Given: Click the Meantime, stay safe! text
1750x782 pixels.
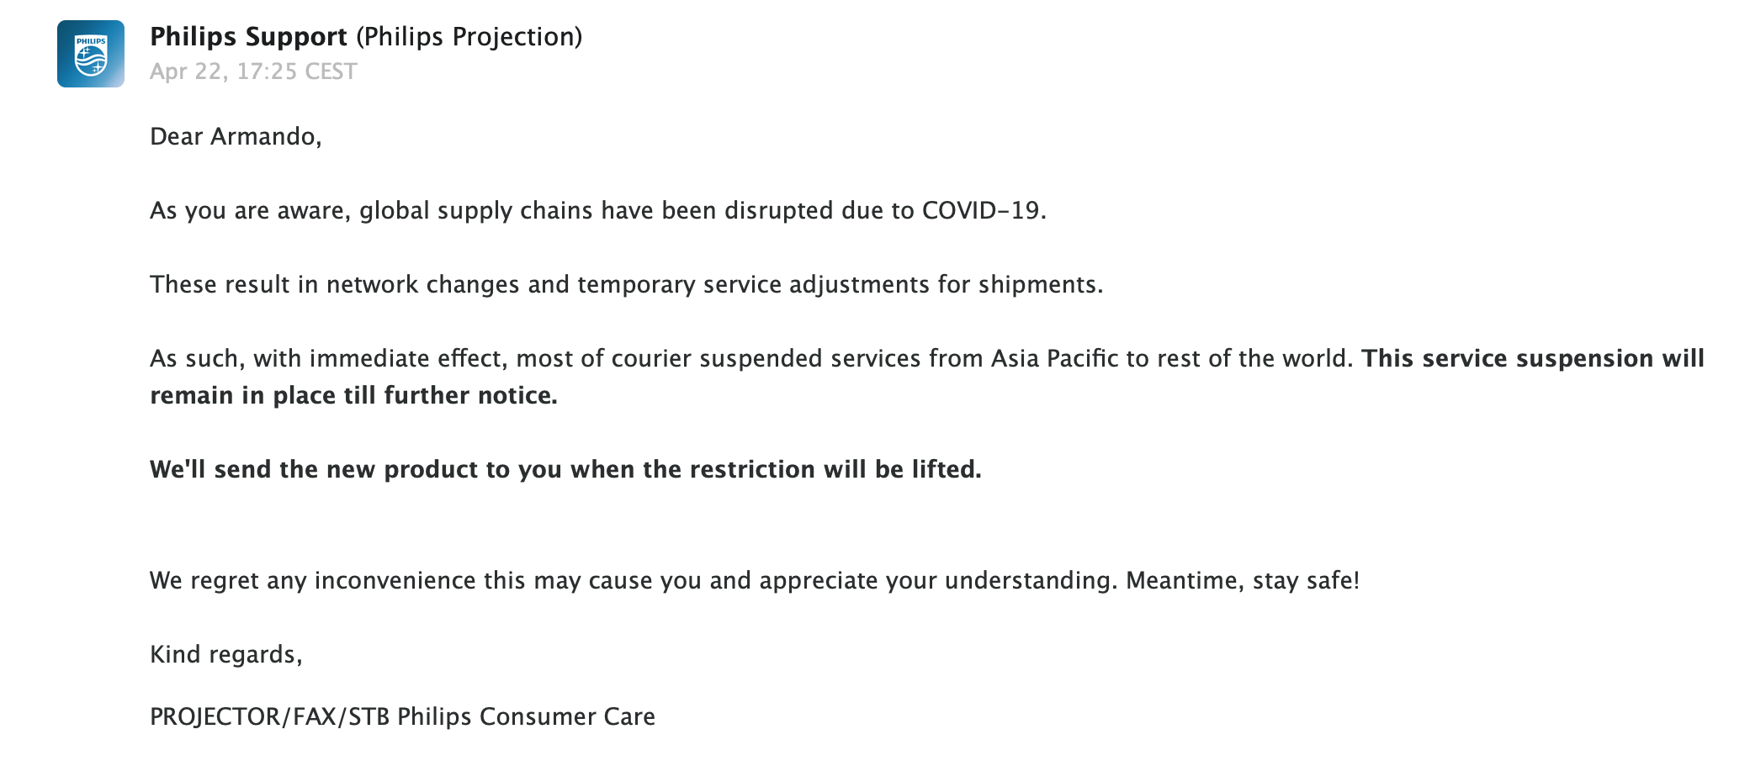Looking at the screenshot, I should coord(1243,580).
